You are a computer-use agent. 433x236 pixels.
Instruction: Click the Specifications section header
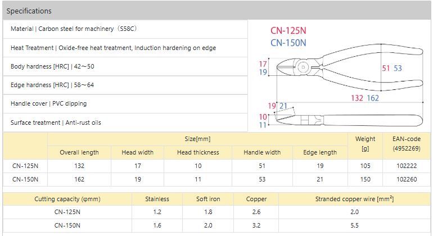point(29,11)
